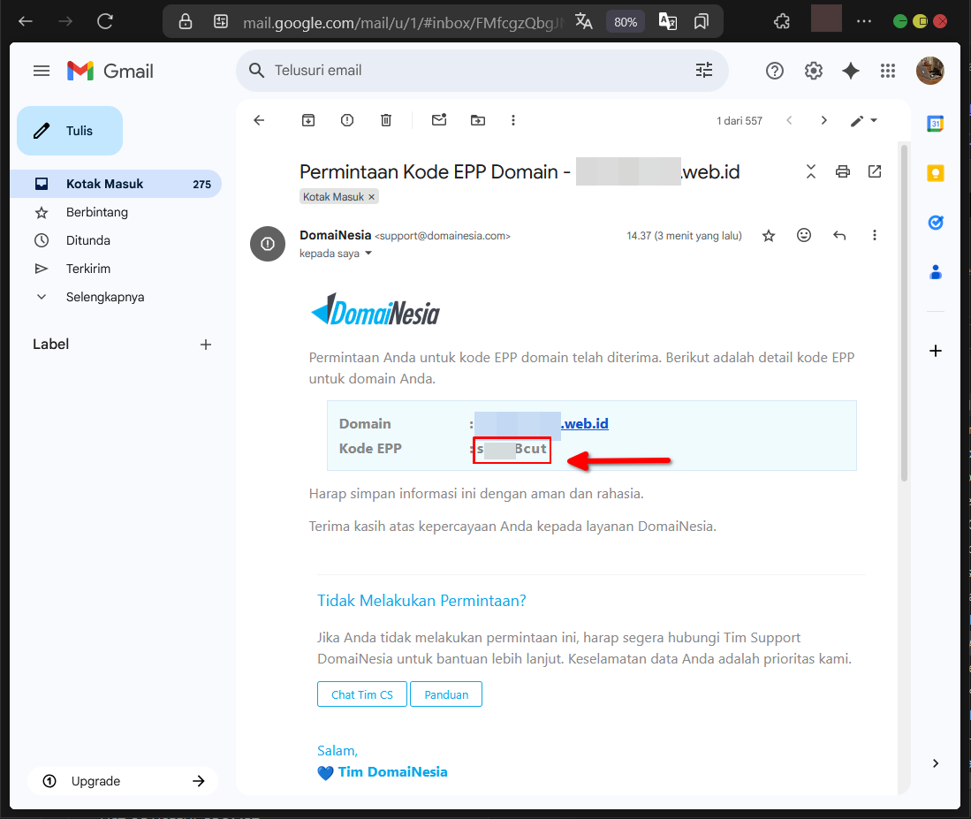Move email to a folder icon

477,120
